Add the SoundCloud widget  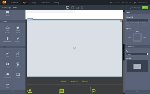point(7,75)
